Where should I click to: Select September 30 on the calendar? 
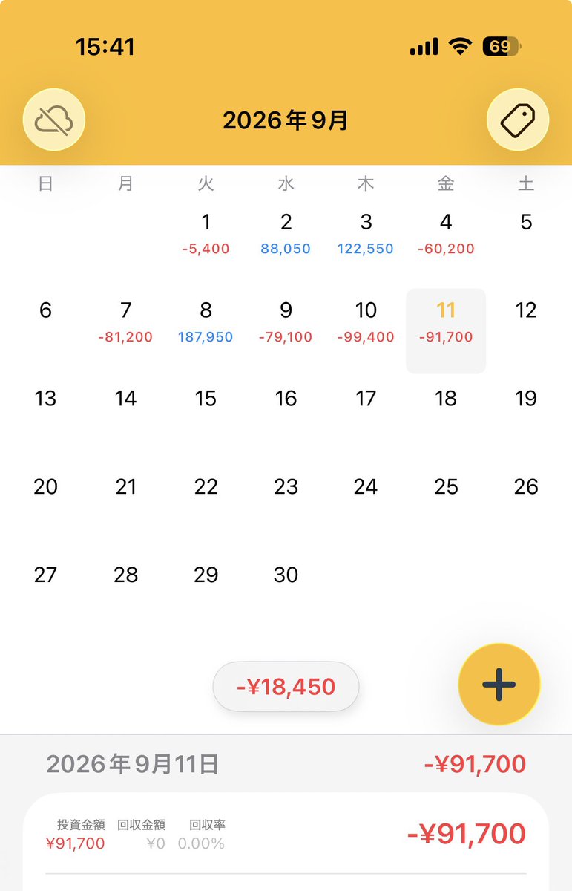click(x=286, y=575)
